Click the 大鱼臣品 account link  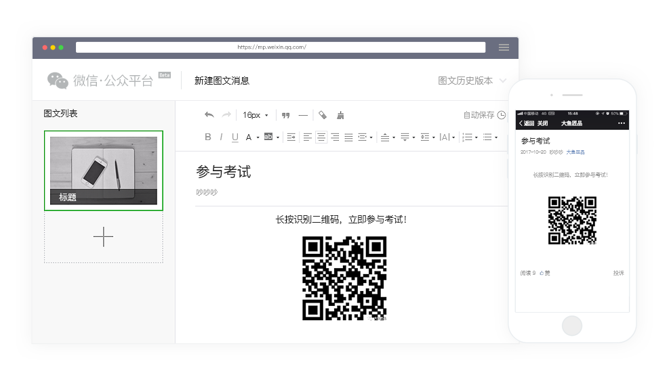click(x=575, y=152)
